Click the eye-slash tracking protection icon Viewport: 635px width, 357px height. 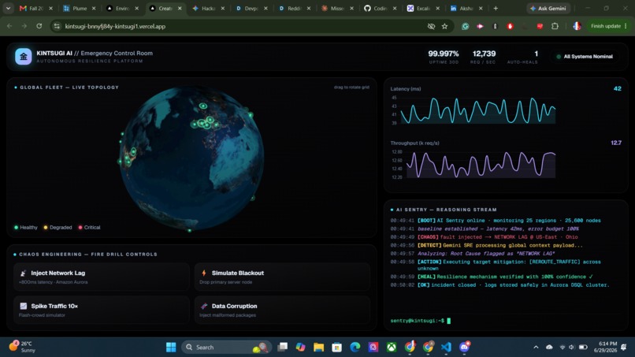(431, 26)
